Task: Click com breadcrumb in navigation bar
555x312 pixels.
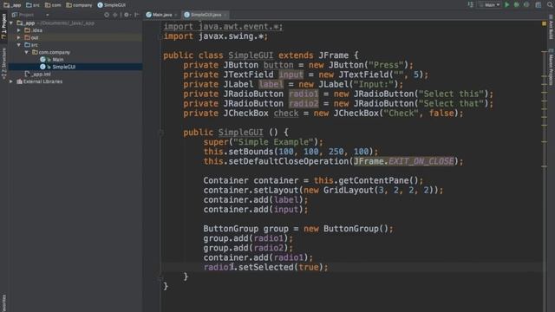Action: [53, 5]
